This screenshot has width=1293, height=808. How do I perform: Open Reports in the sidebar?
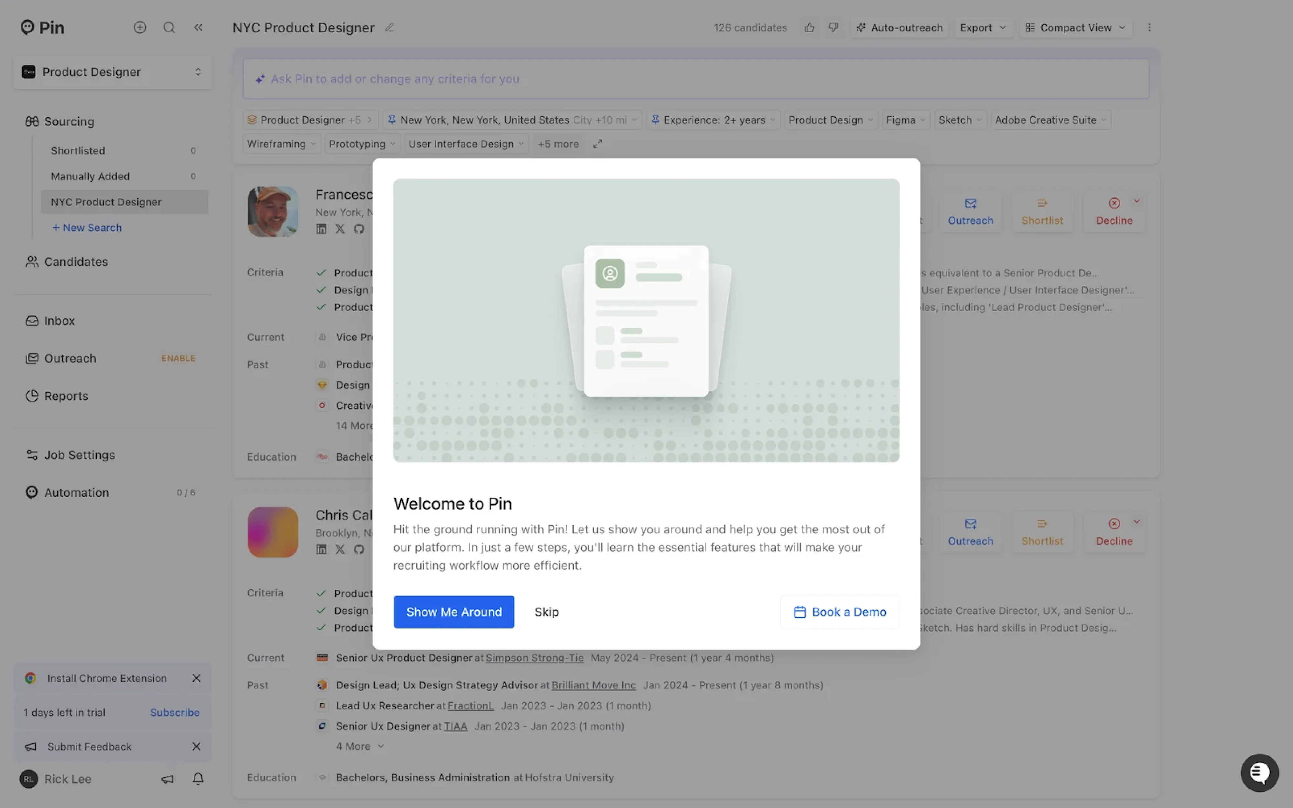point(66,396)
